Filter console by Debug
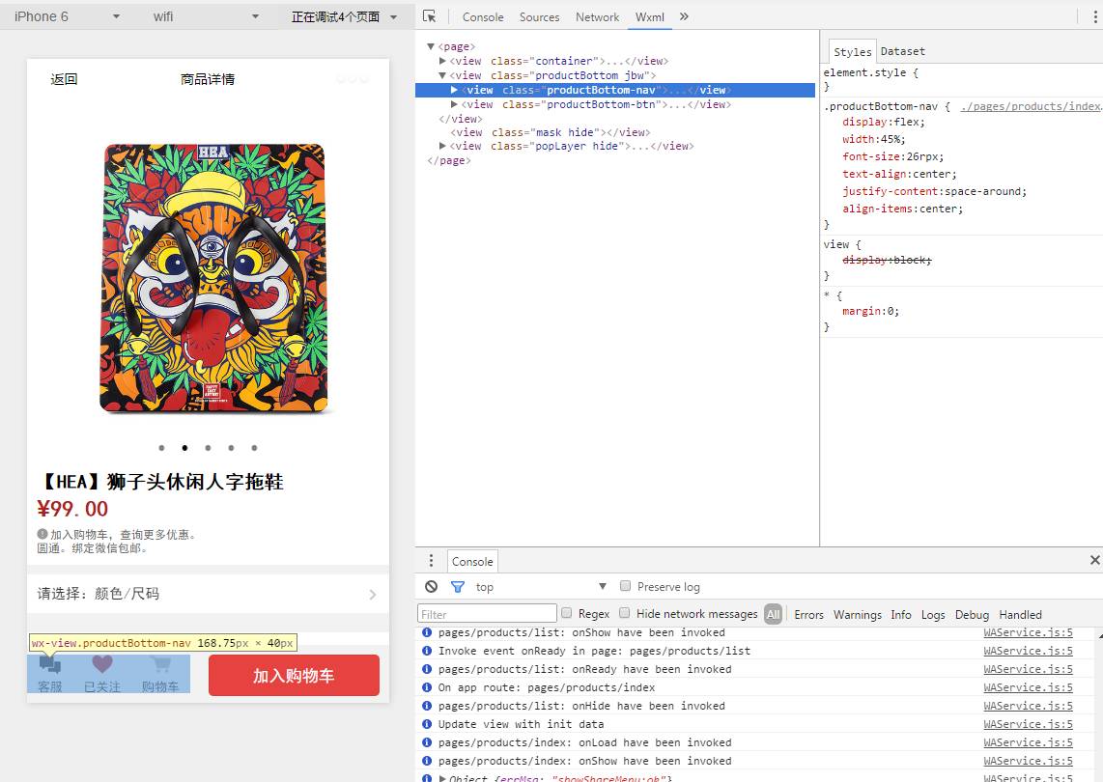 (x=973, y=615)
